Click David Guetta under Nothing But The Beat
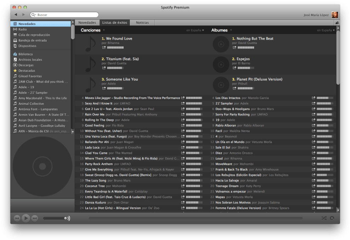Image resolution: width=350 pixels, height=240 pixels. tap(247, 43)
